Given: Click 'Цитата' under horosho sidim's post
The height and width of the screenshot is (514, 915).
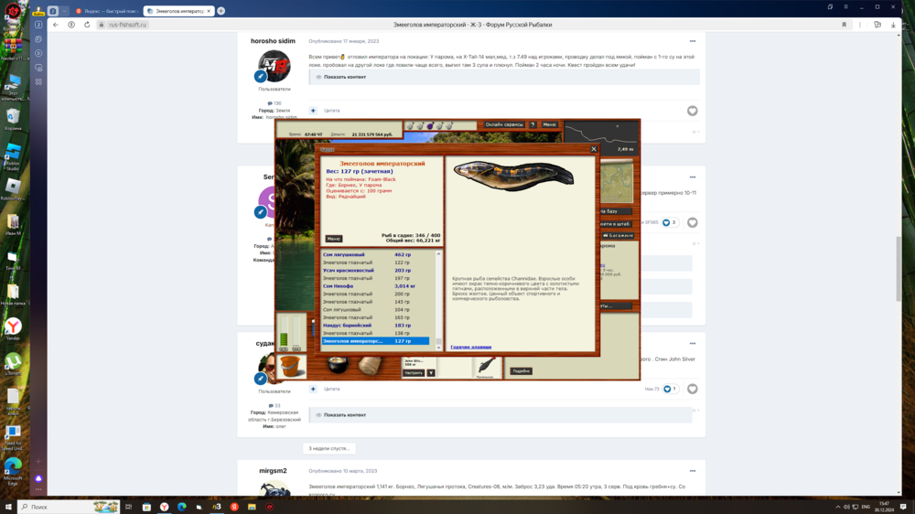Looking at the screenshot, I should pyautogui.click(x=331, y=111).
